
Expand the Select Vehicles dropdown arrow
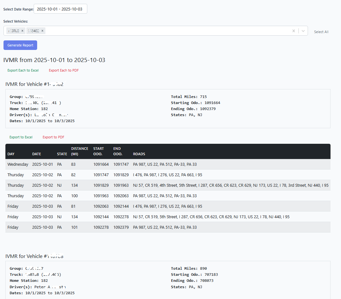pos(303,31)
